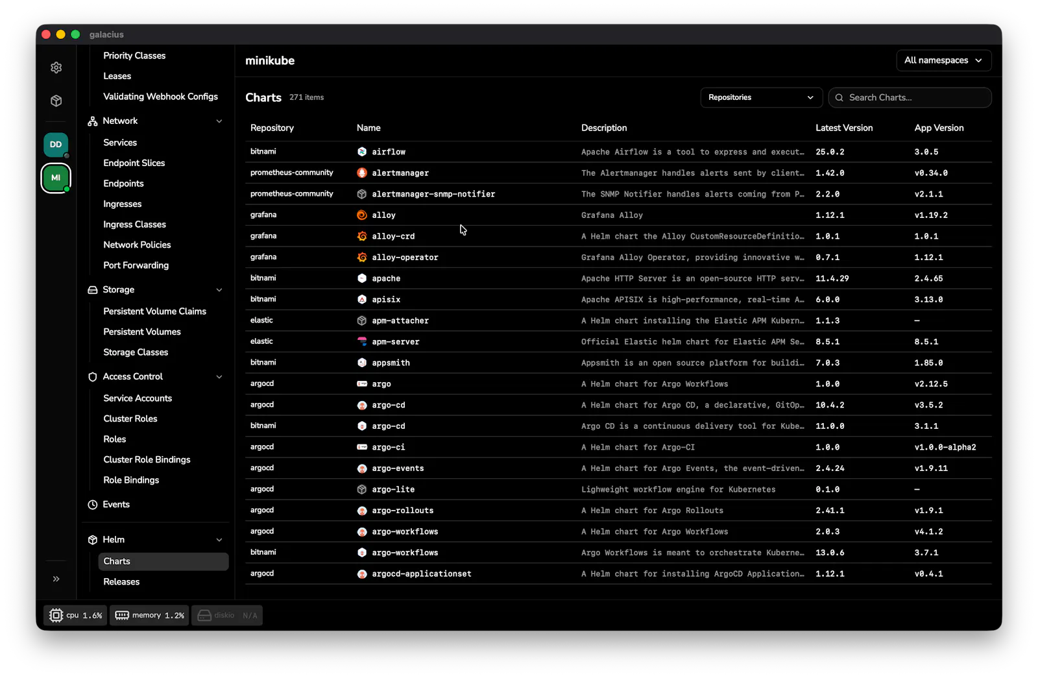Open the settings gear icon in sidebar
This screenshot has height=678, width=1038.
coord(56,67)
